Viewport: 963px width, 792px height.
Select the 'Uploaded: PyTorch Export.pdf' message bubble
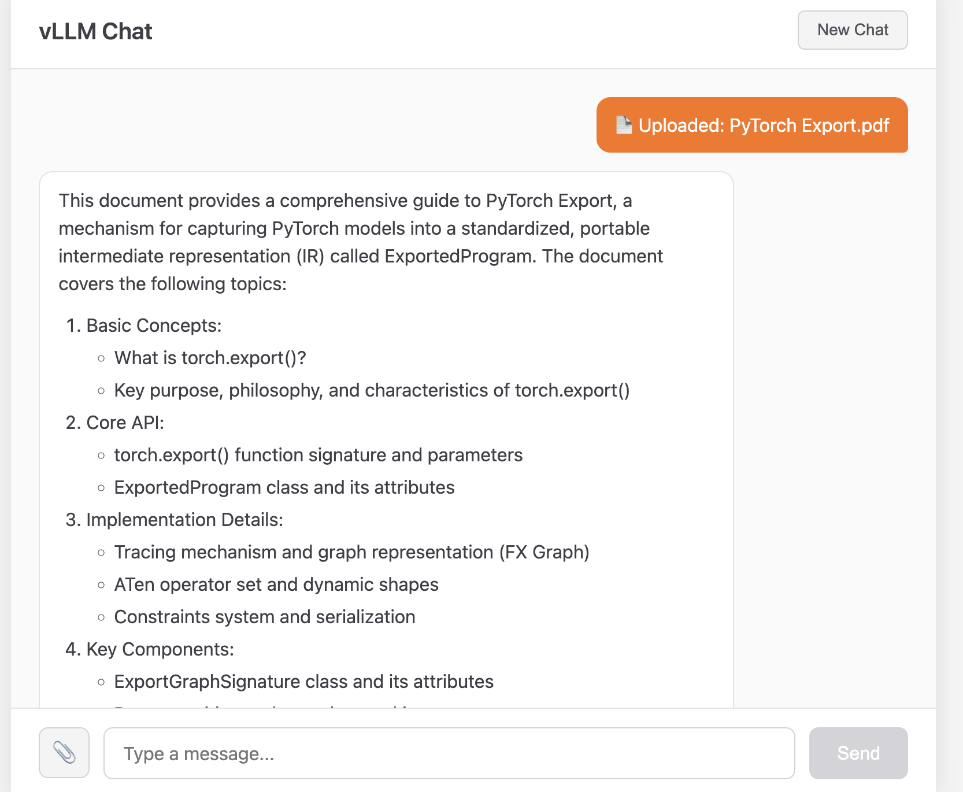click(x=751, y=125)
